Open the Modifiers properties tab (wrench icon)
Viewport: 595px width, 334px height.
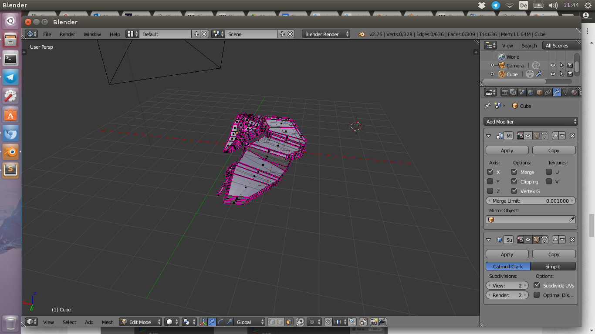tap(557, 92)
